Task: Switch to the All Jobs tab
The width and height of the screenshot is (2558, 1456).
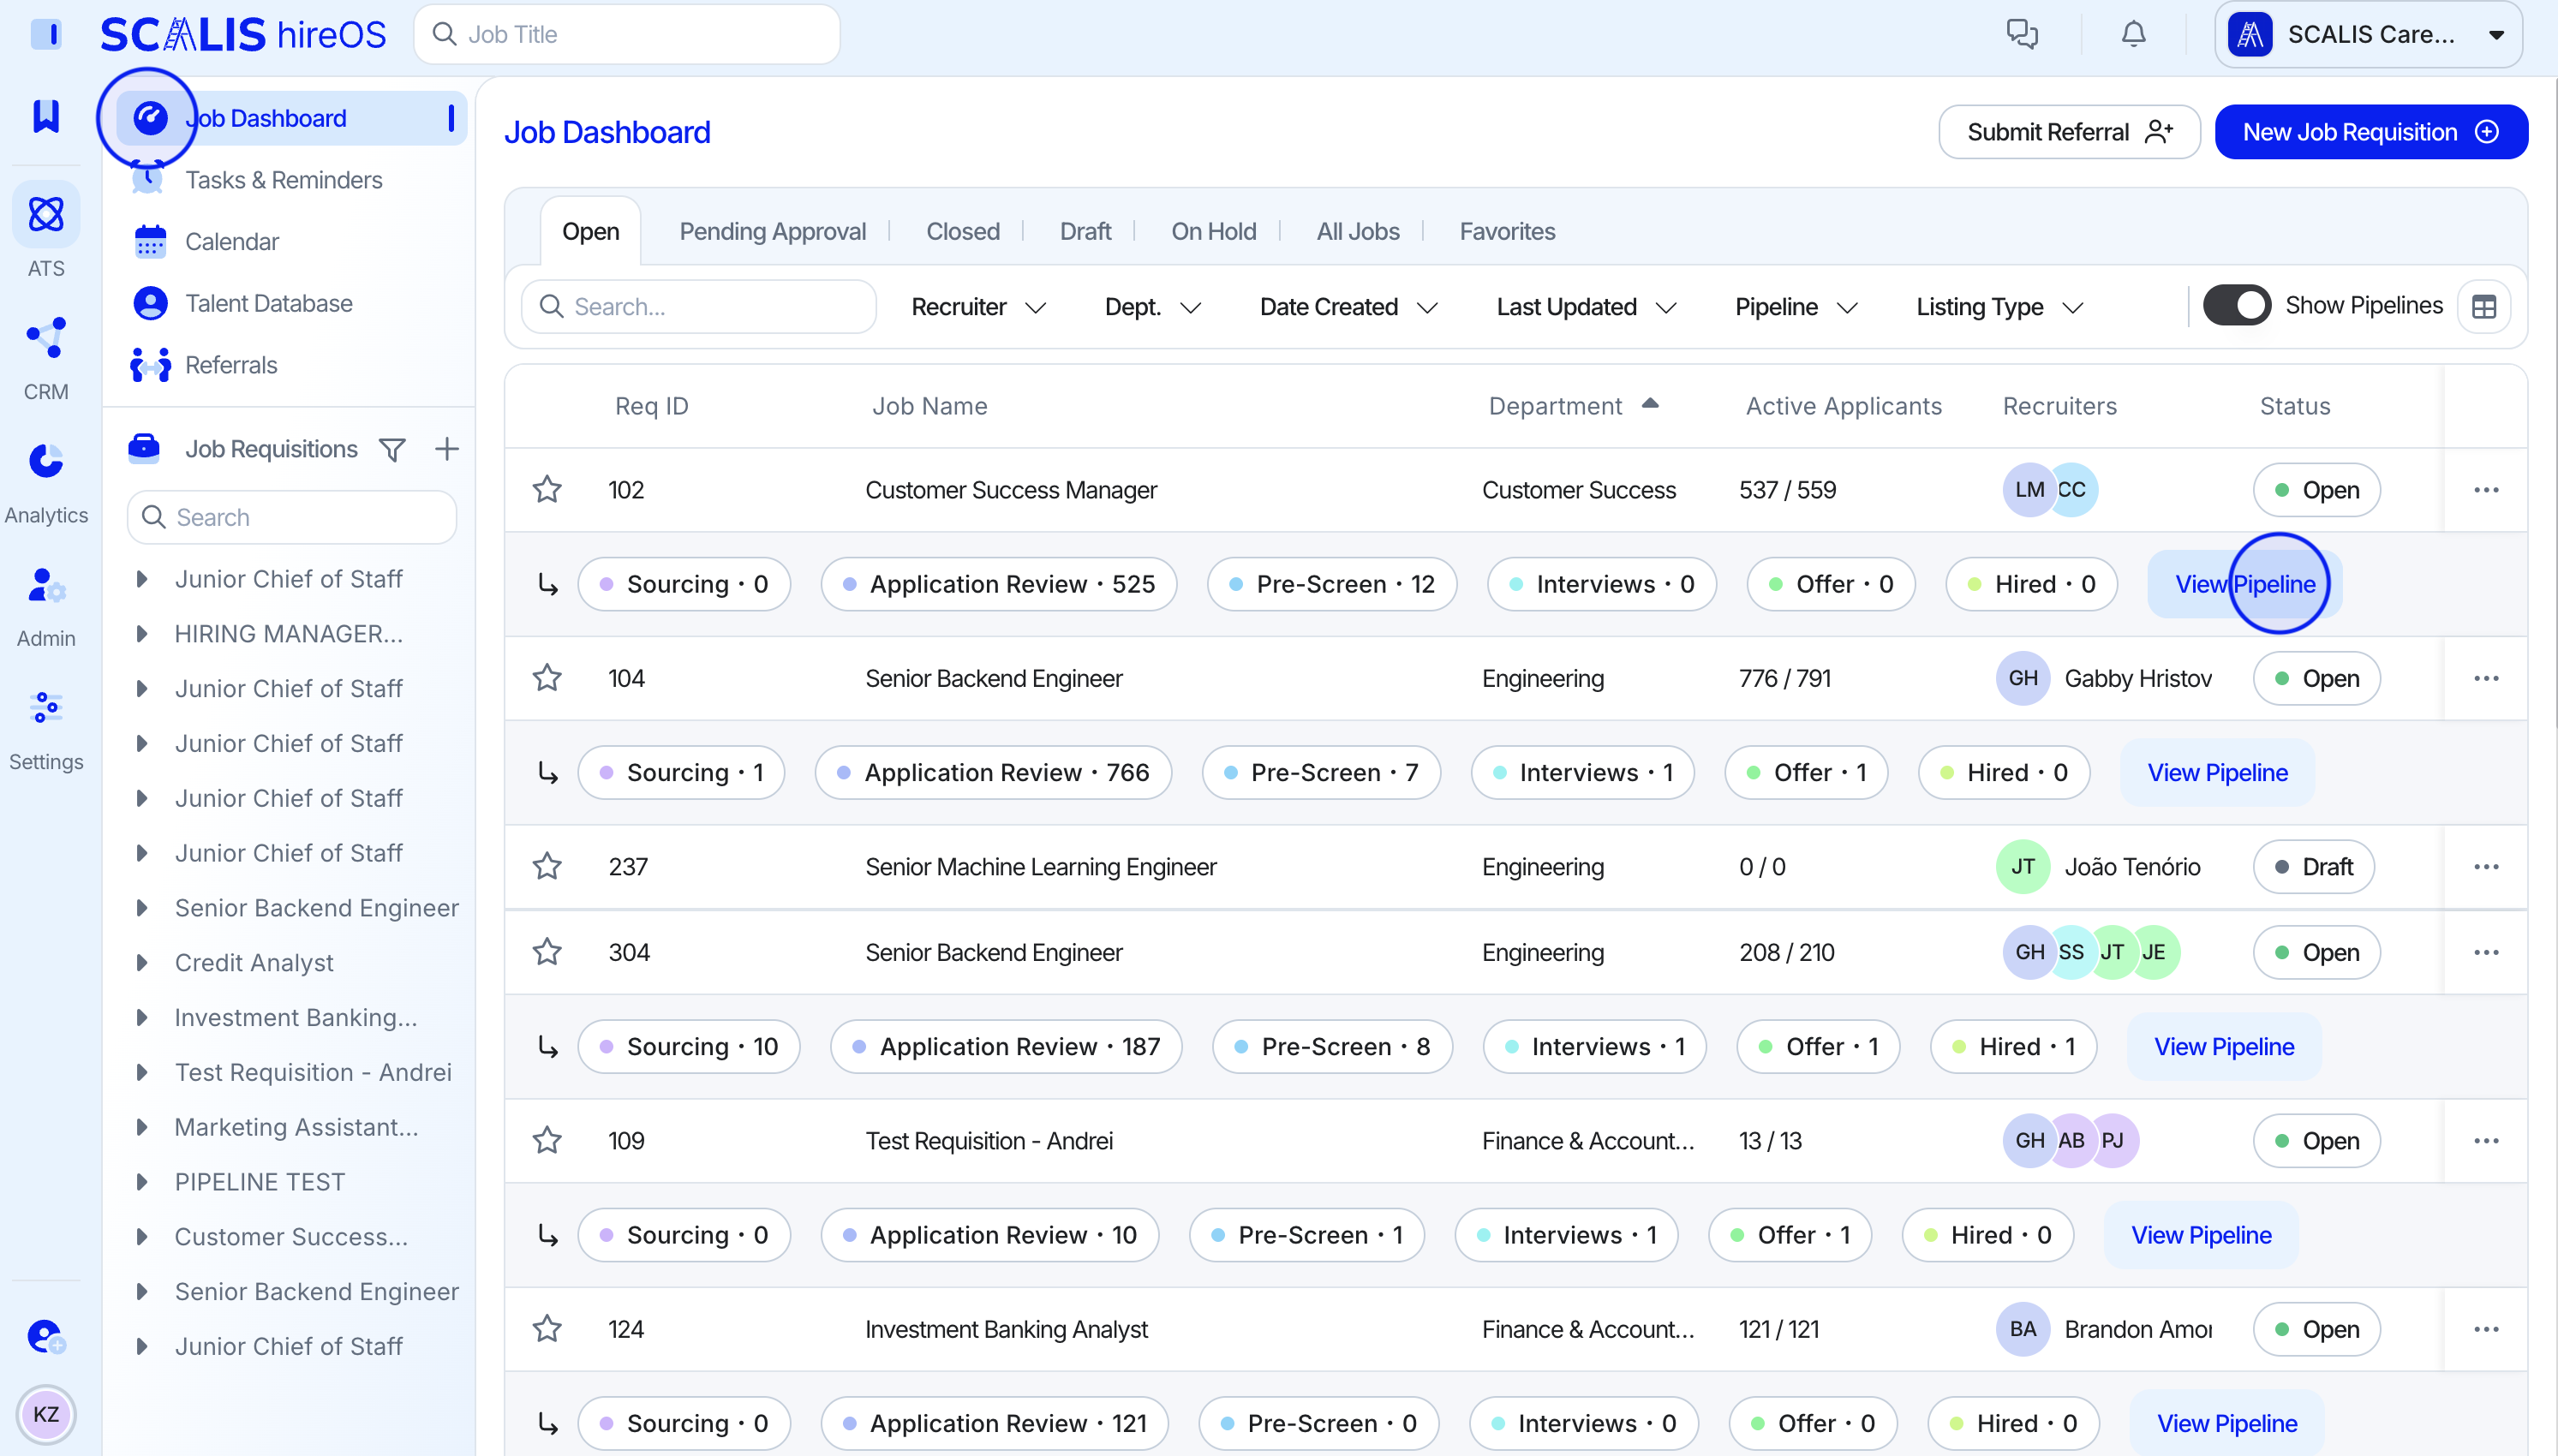Action: click(x=1357, y=231)
